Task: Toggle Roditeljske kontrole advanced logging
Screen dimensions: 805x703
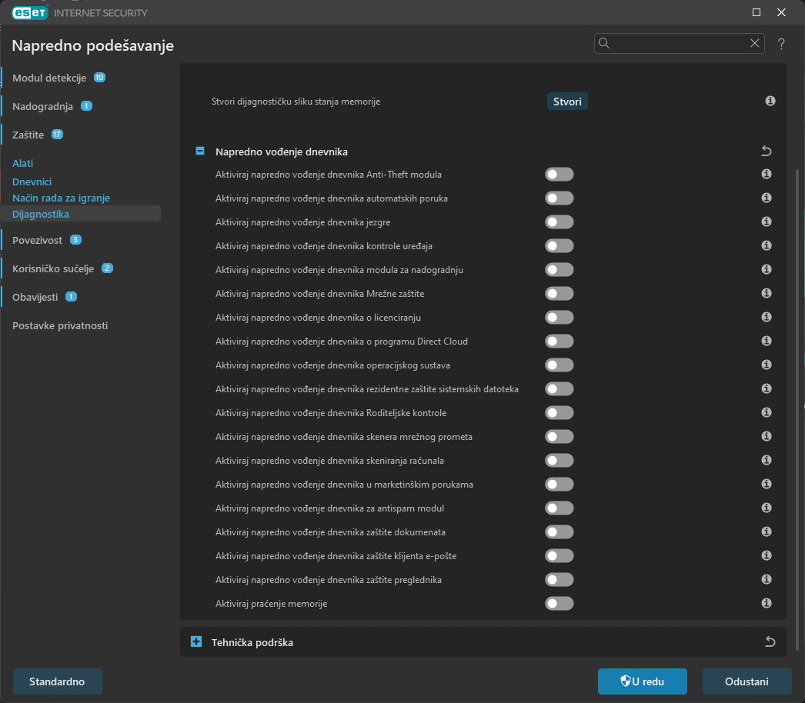Action: point(559,413)
